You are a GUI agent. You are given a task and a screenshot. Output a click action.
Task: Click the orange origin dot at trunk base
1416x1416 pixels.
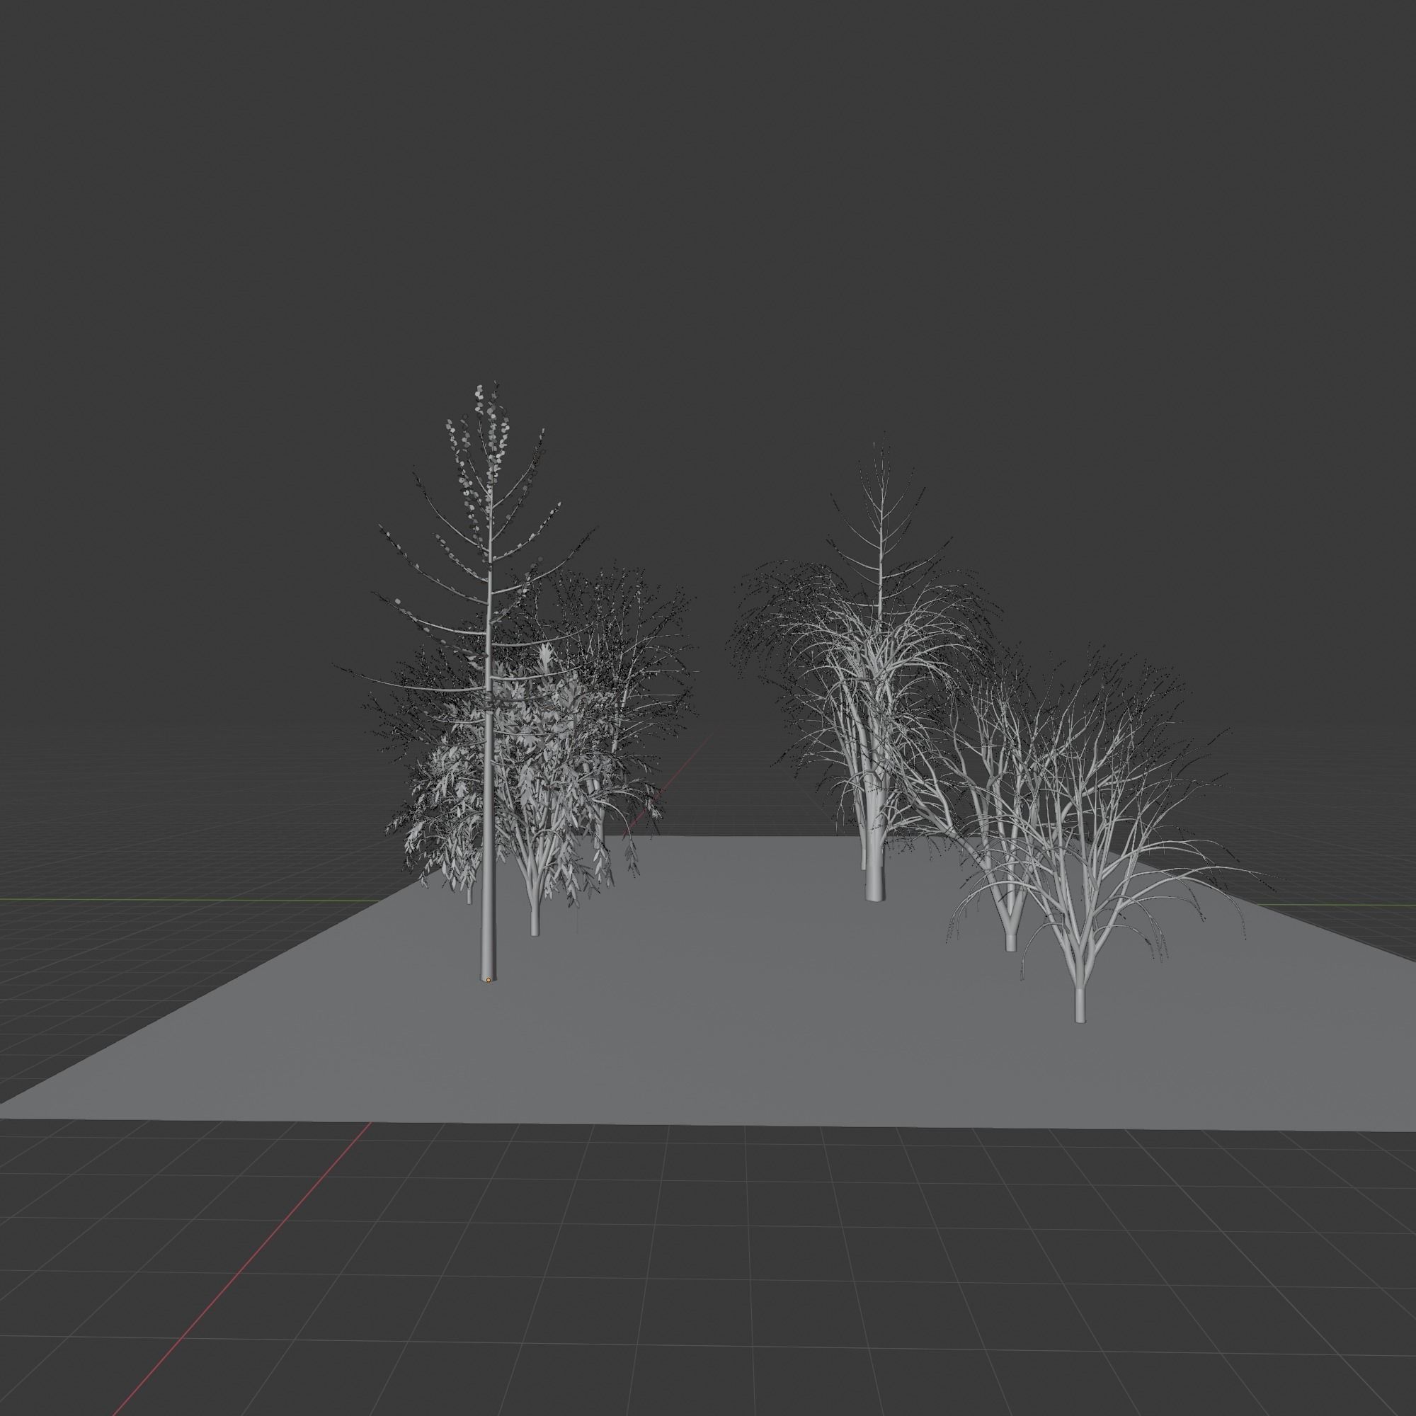(x=488, y=979)
